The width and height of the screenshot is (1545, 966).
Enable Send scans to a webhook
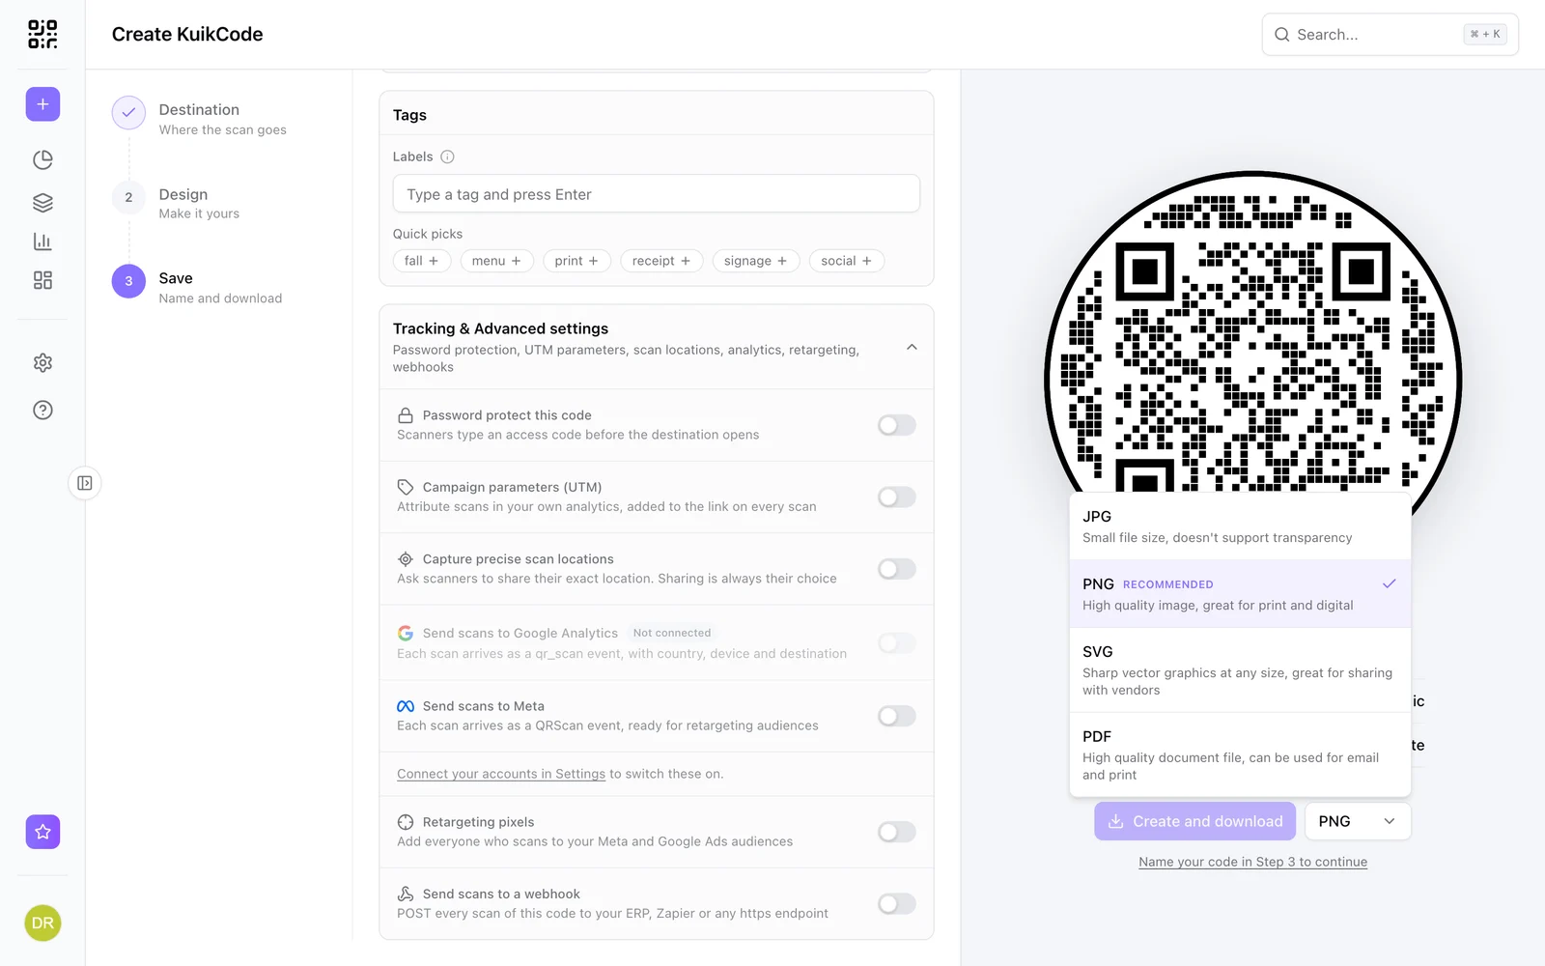point(896,904)
